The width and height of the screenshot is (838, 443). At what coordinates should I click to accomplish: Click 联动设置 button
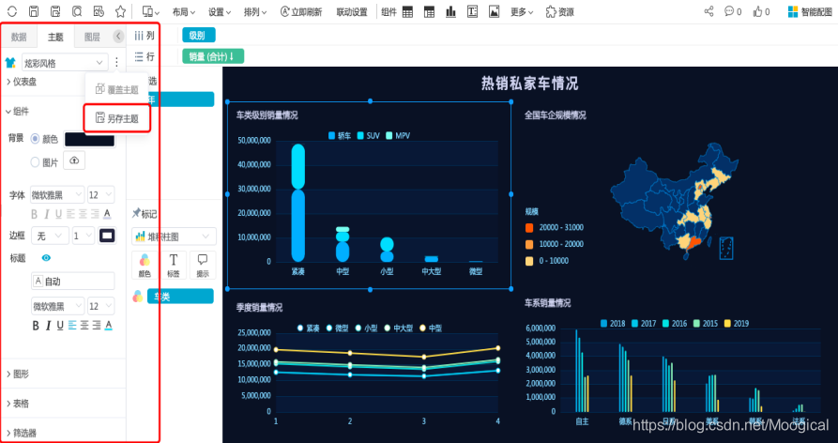coord(352,12)
